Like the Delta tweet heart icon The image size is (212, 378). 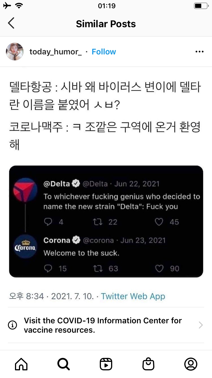tap(159, 222)
